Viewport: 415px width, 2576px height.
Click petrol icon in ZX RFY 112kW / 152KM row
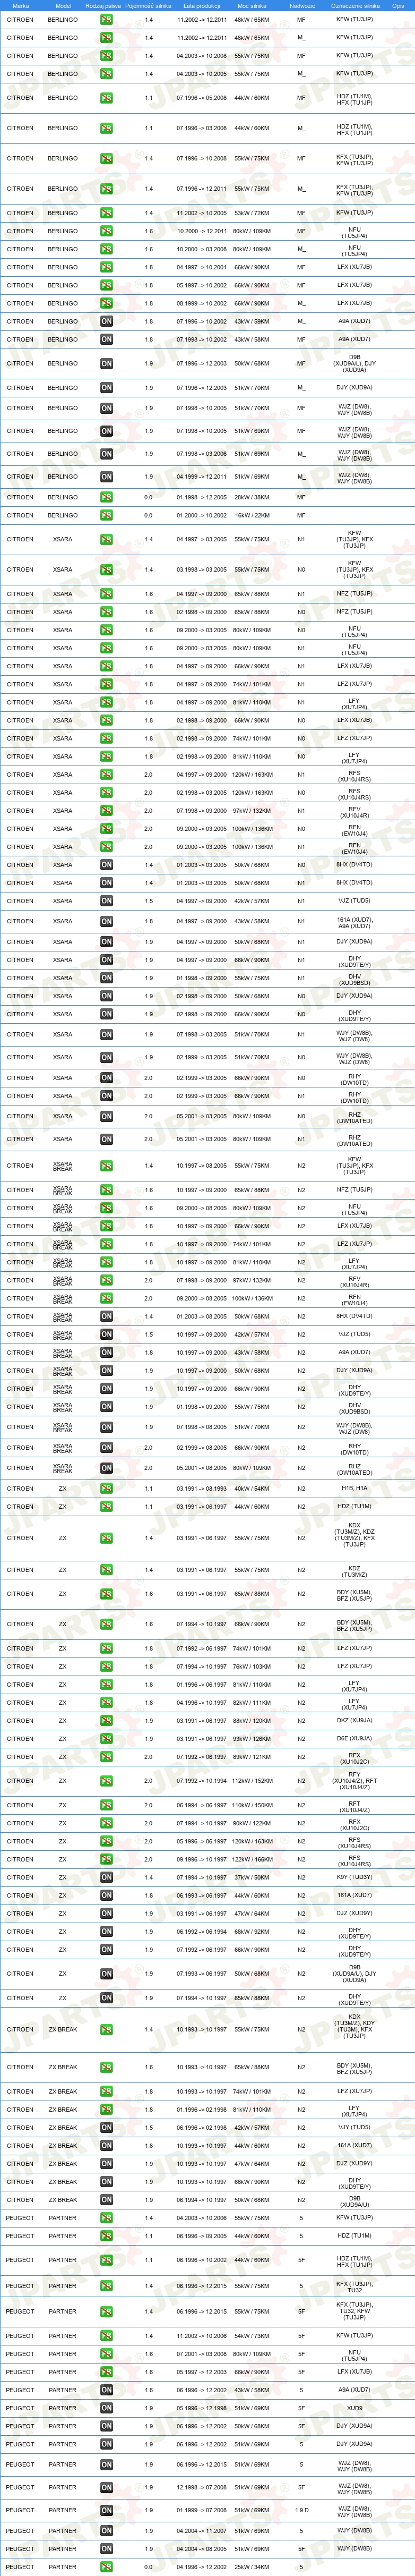coord(106,1781)
